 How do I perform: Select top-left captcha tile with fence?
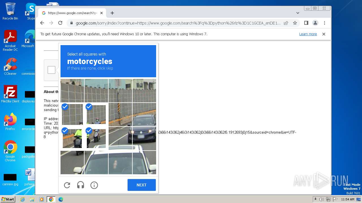(x=72, y=91)
